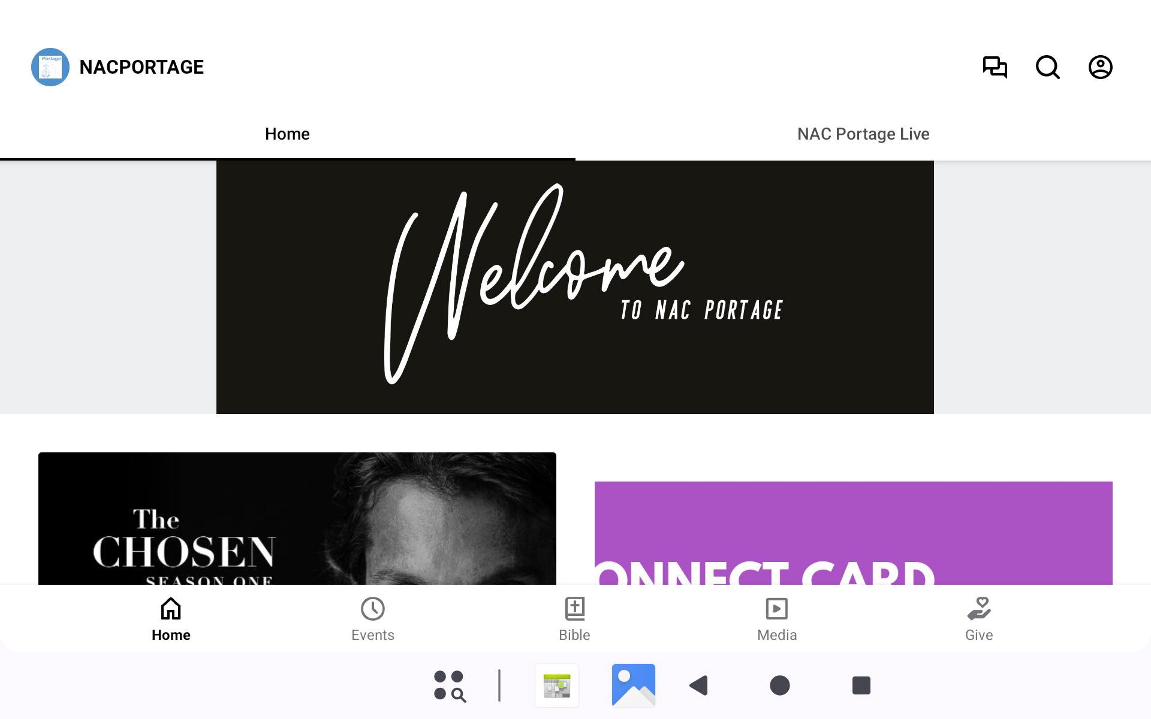Viewport: 1151px width, 719px height.
Task: Select the Home tab at top
Action: (288, 134)
